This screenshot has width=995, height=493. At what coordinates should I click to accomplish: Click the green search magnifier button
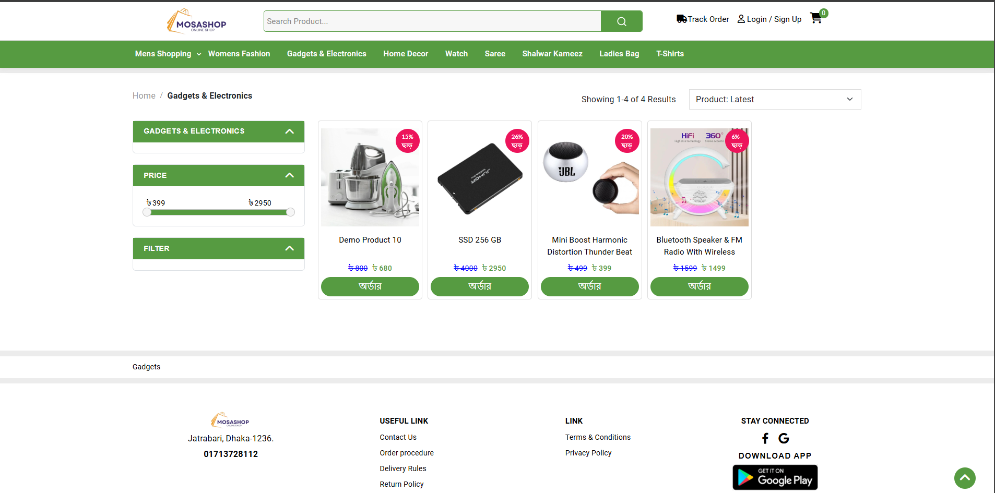click(x=621, y=21)
